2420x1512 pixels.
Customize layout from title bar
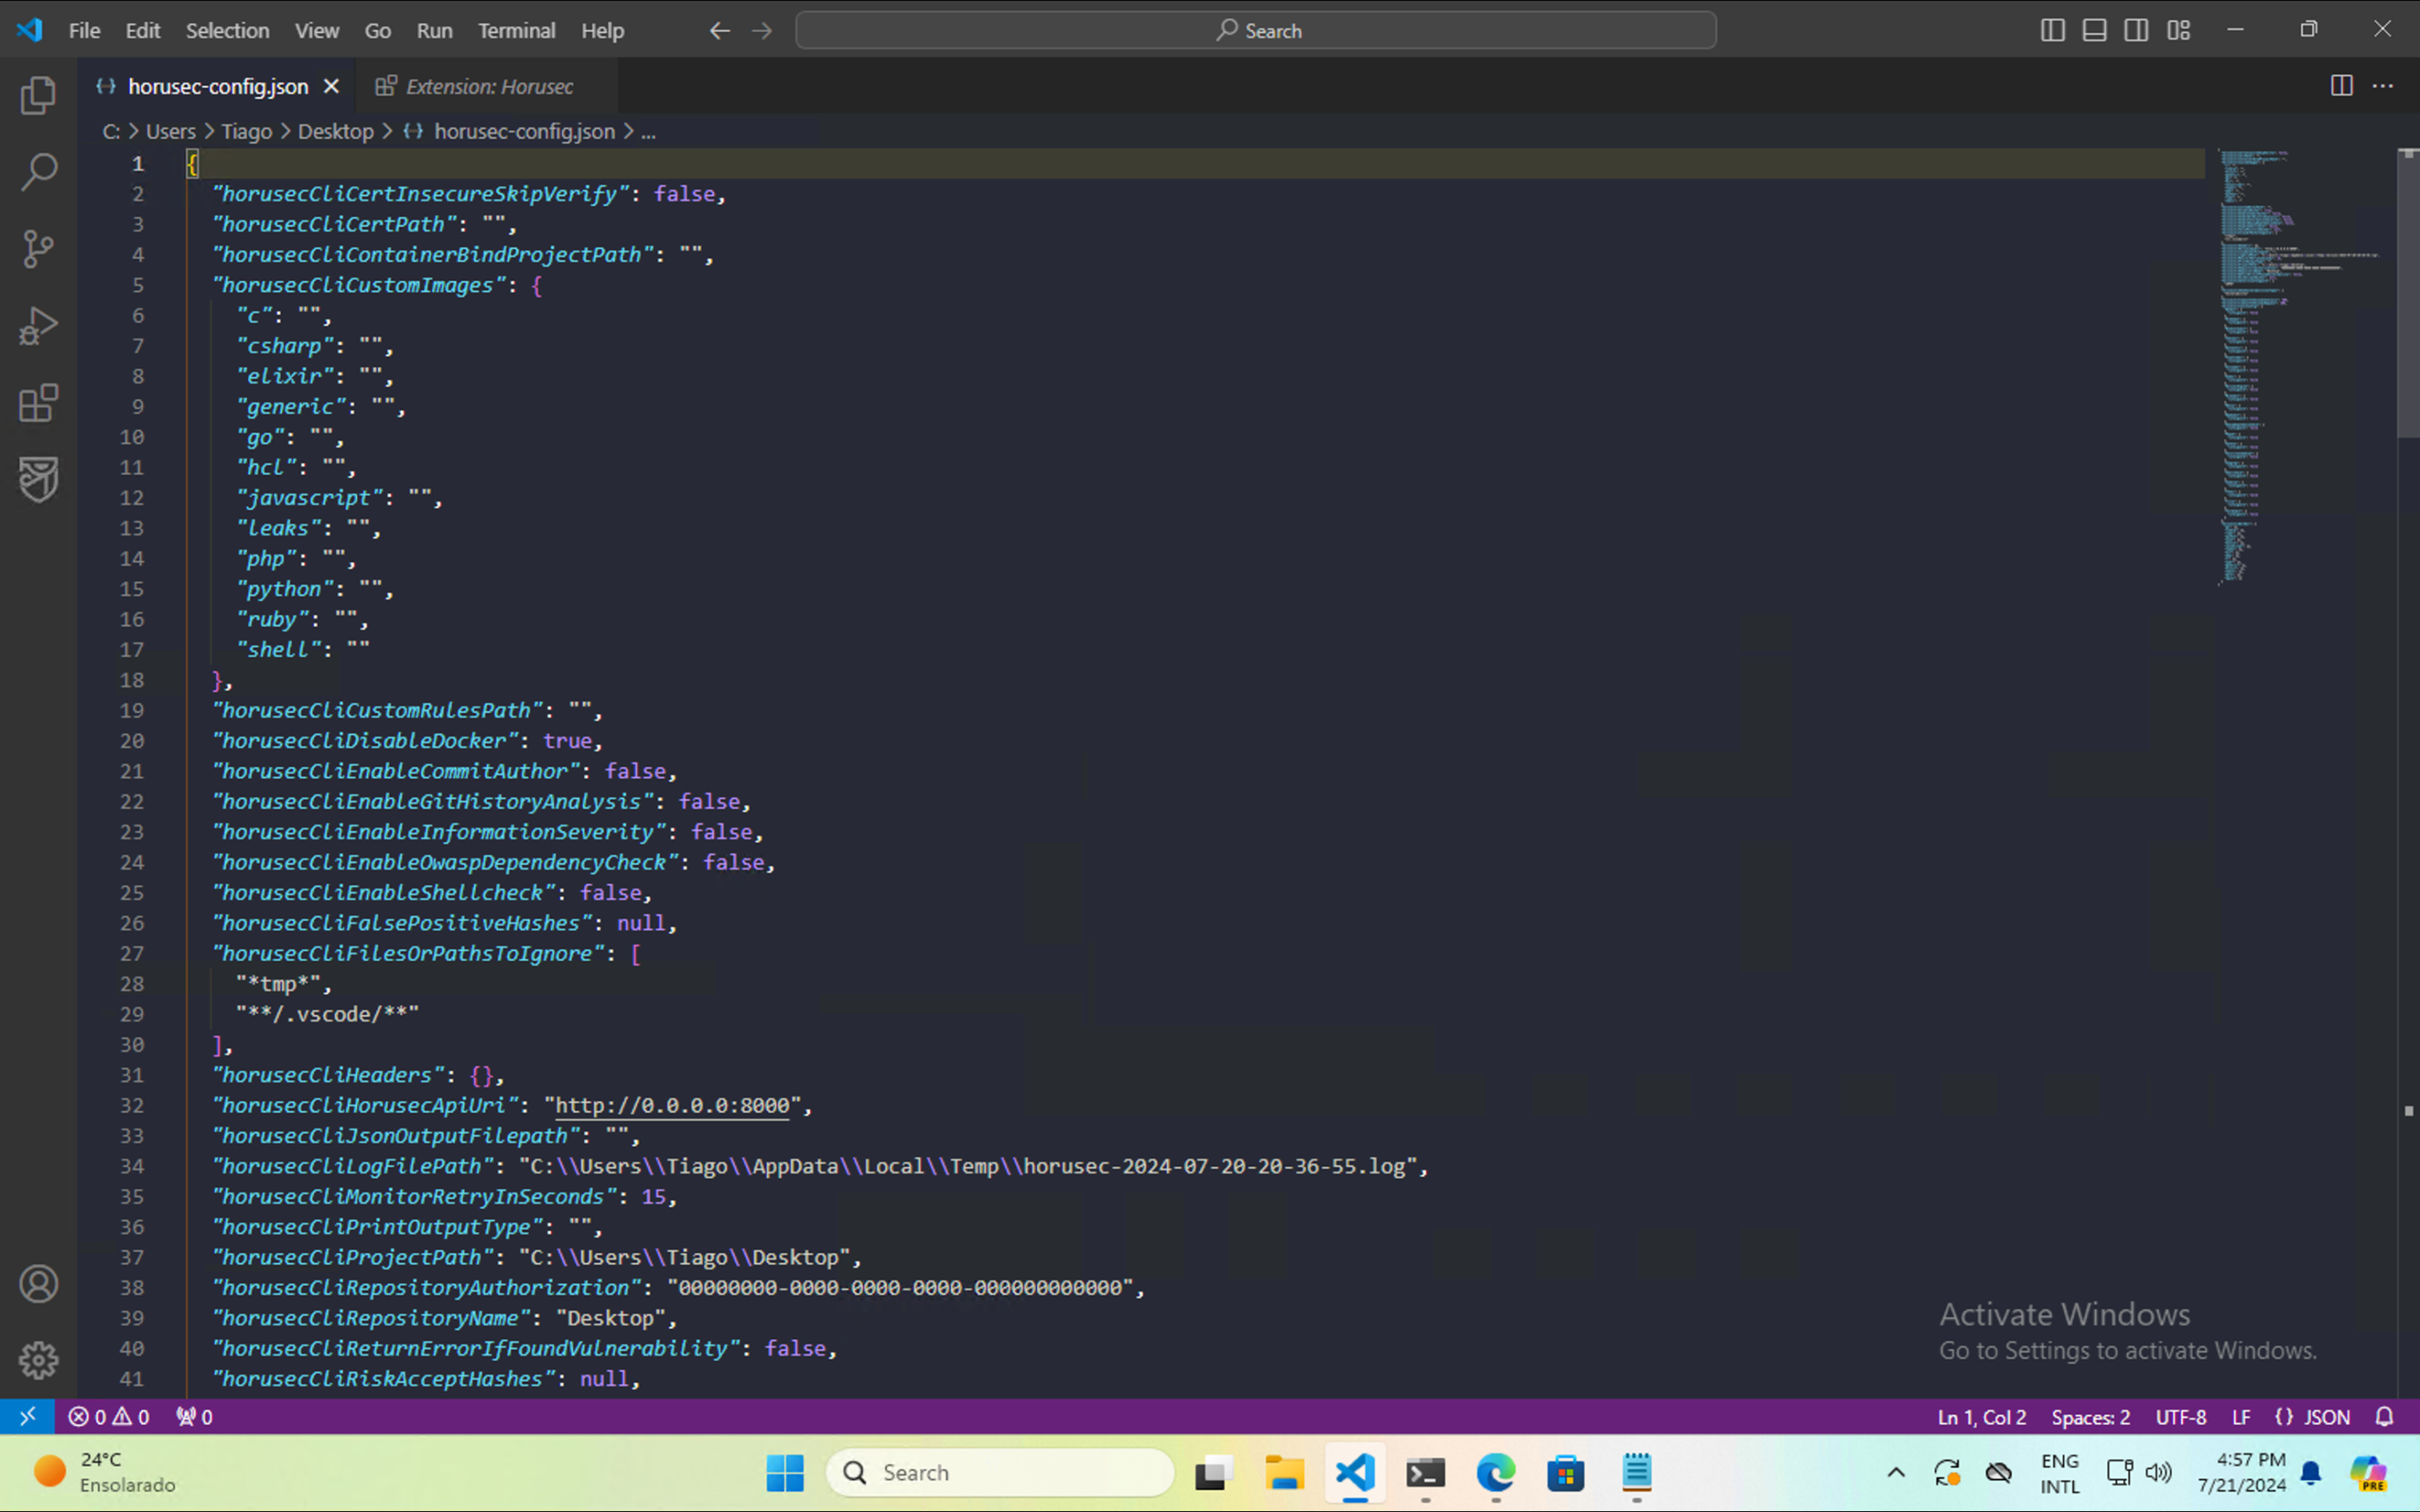(2179, 31)
